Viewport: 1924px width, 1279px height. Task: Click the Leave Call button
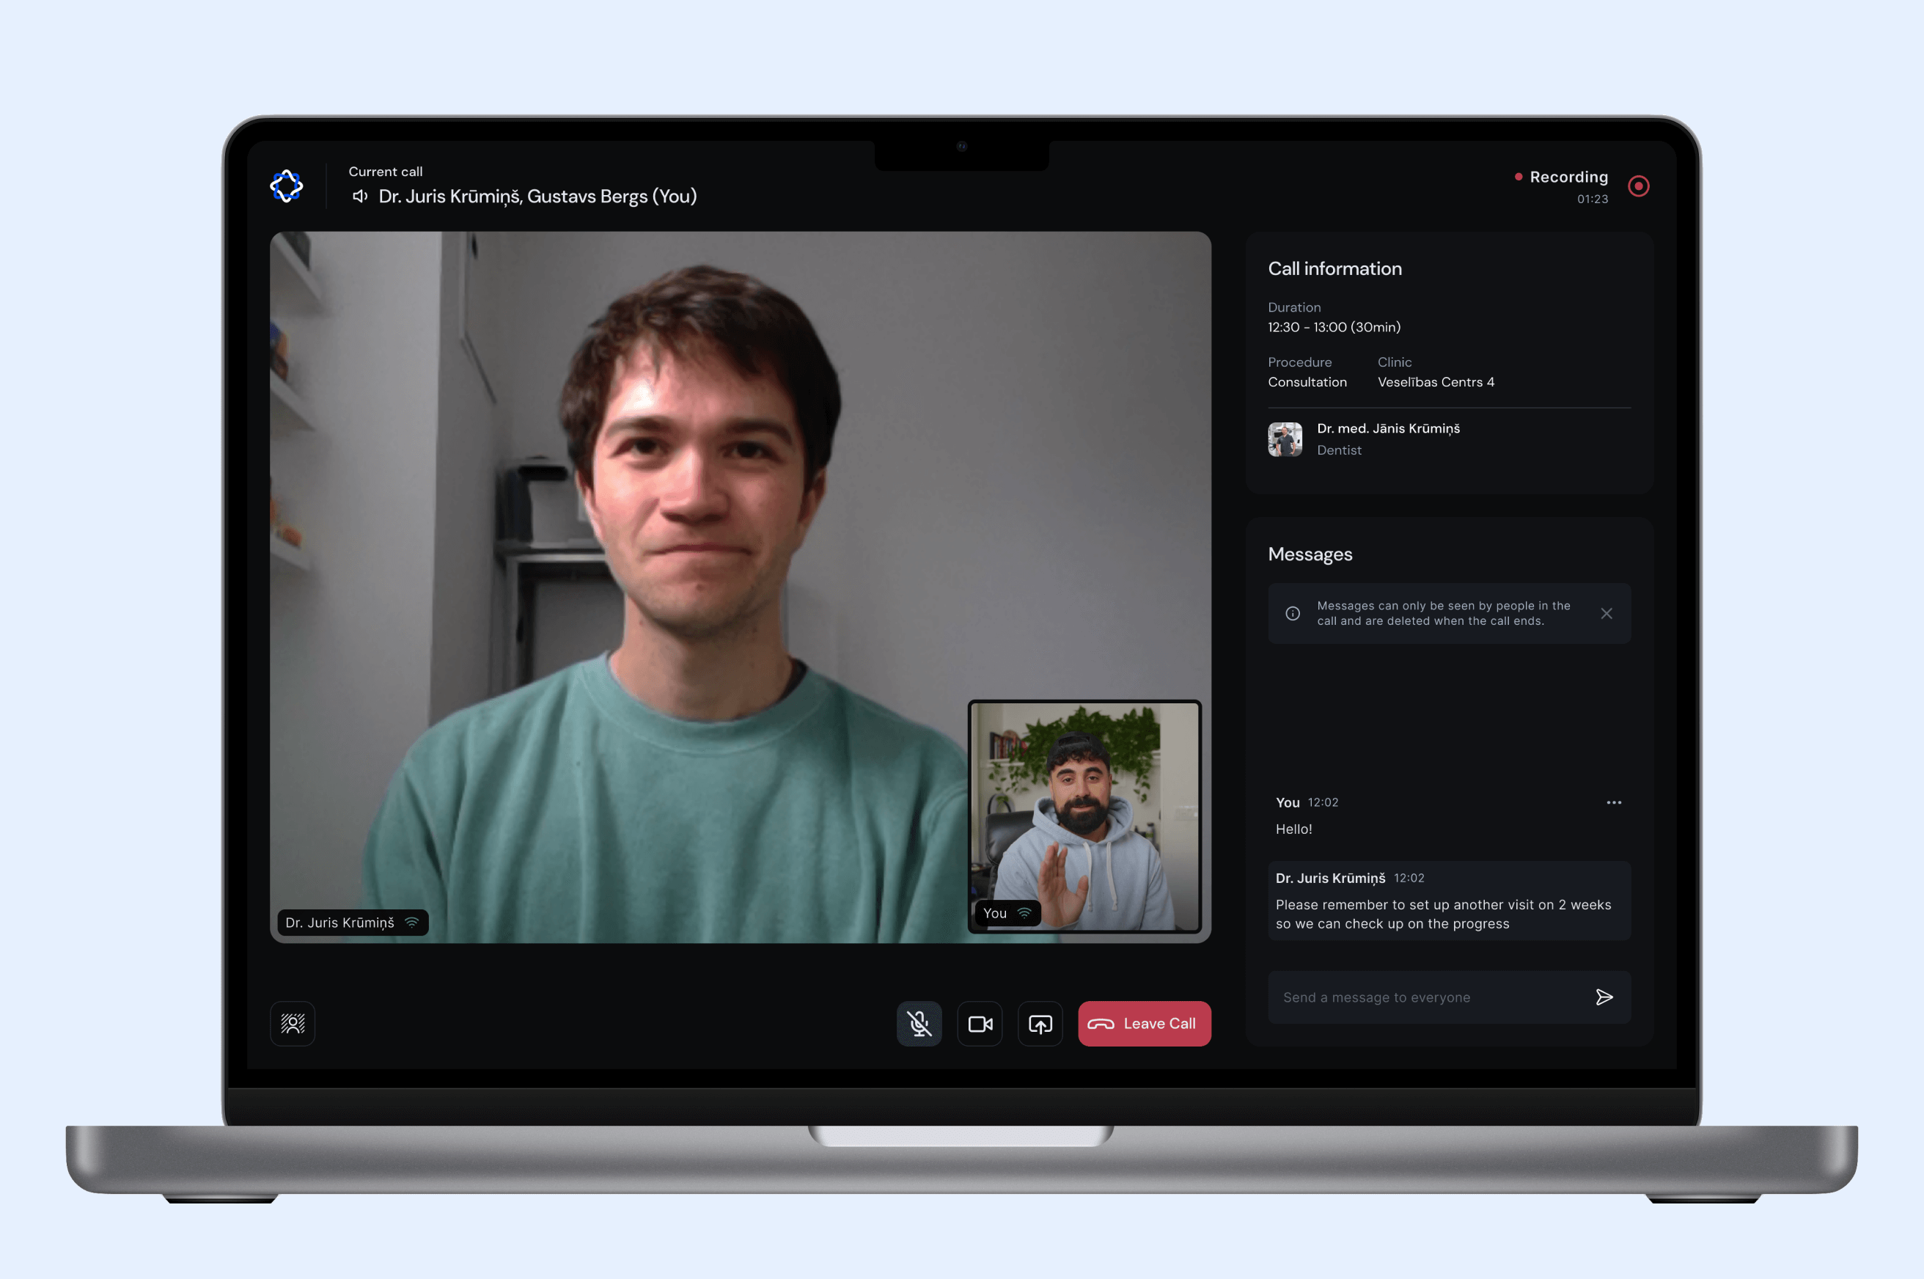click(x=1145, y=1023)
